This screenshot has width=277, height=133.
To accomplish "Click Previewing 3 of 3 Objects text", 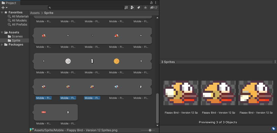I will (218, 122).
